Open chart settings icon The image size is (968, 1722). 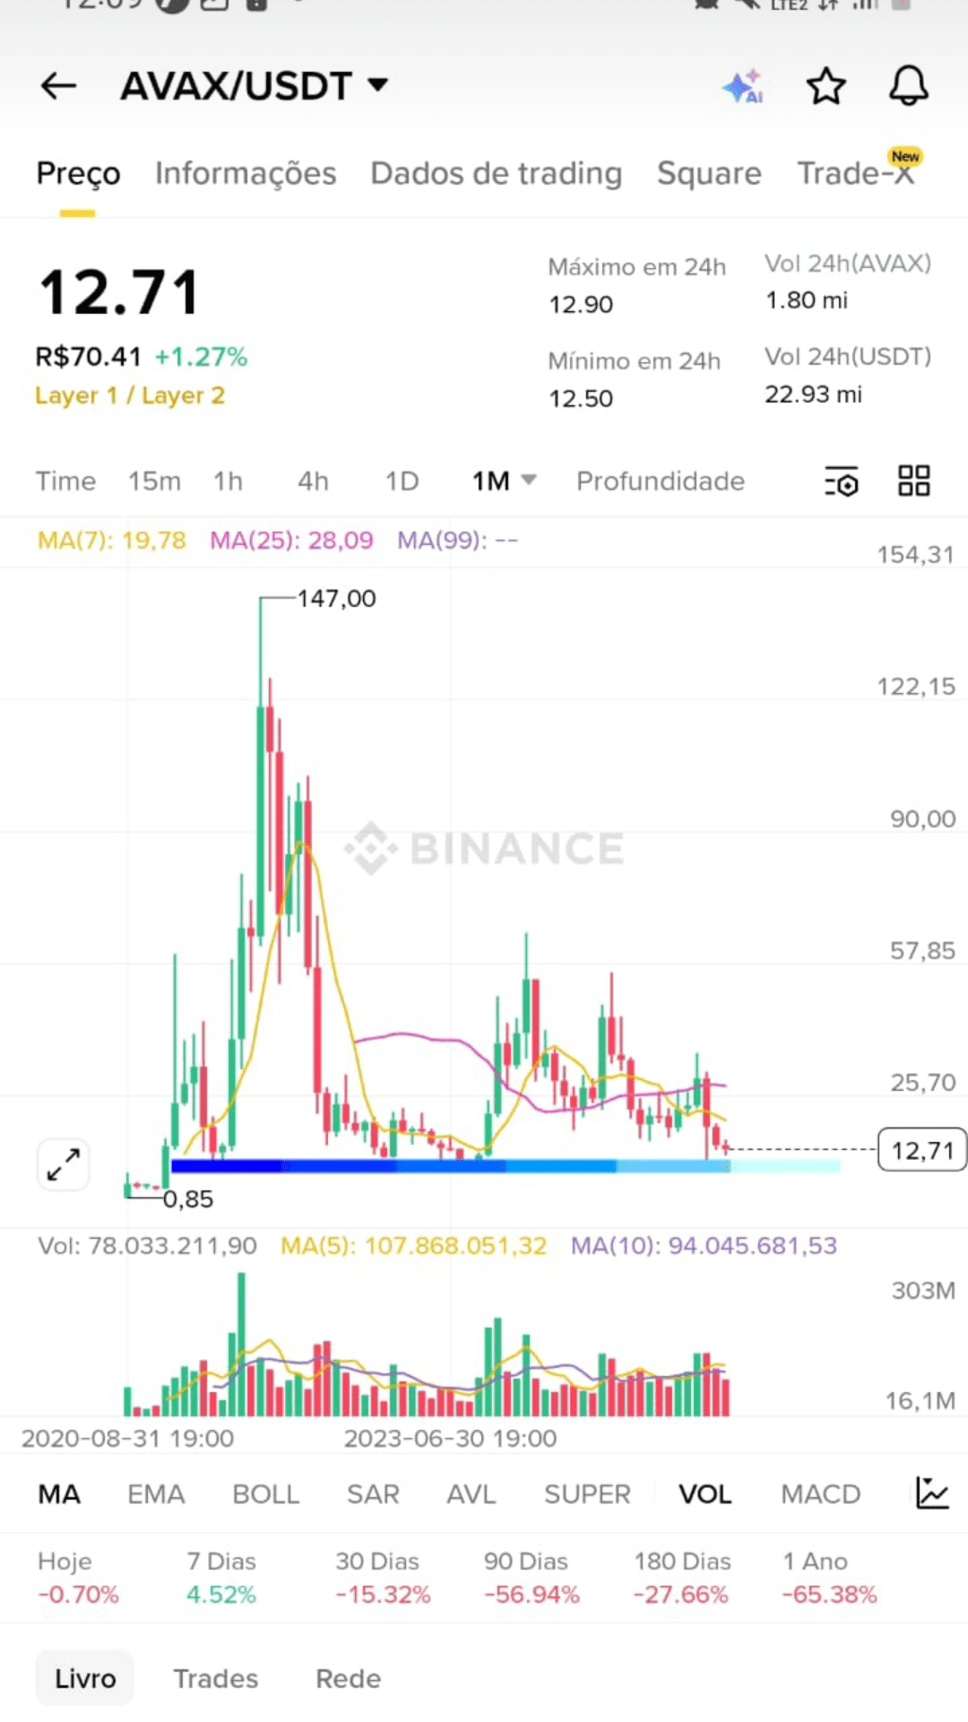tap(842, 481)
